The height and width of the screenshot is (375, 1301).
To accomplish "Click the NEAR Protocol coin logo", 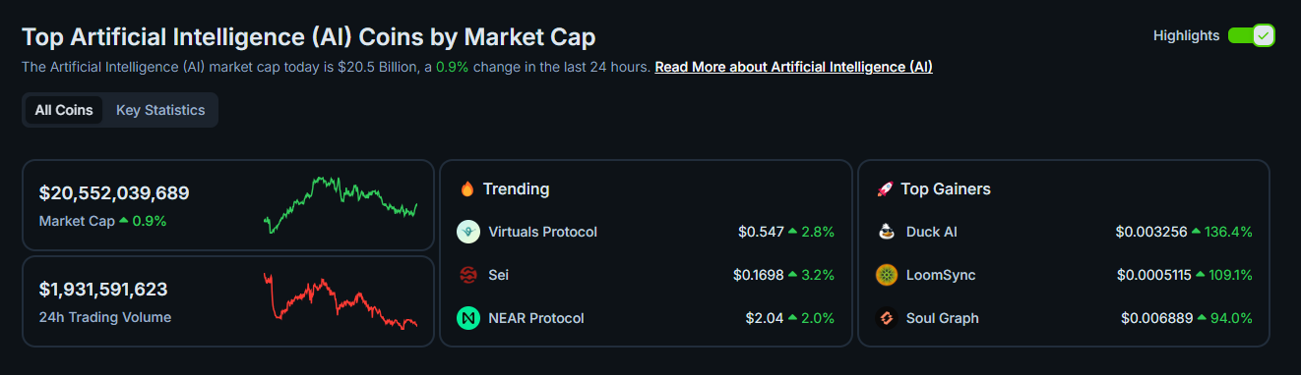I will (468, 318).
